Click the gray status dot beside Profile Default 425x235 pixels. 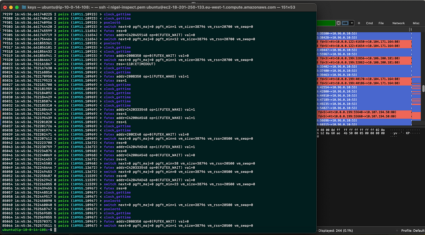click(x=397, y=230)
